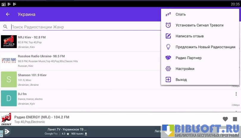Click the write review pencil icon

tap(168, 36)
